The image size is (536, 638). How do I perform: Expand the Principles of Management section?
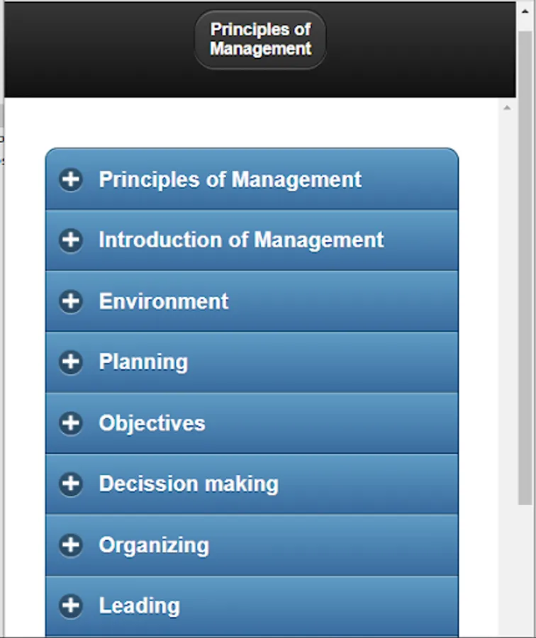click(230, 179)
